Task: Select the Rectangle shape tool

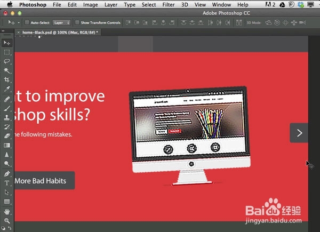Action: [x=7, y=202]
